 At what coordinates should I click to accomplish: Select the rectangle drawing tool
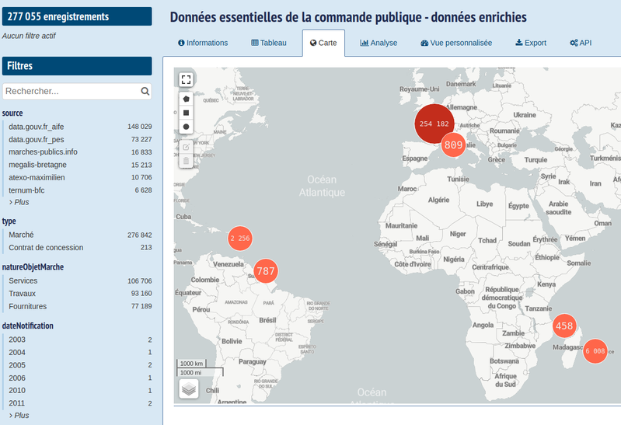coord(186,113)
